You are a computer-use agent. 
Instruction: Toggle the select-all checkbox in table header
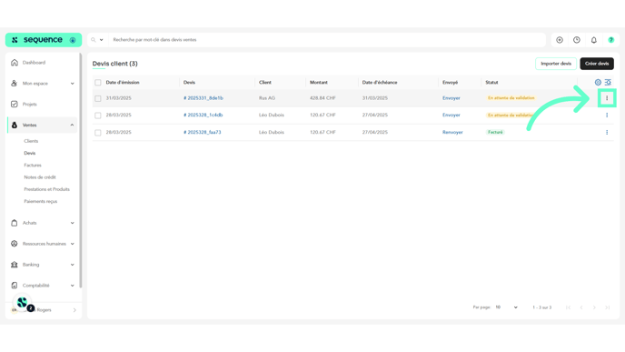98,83
